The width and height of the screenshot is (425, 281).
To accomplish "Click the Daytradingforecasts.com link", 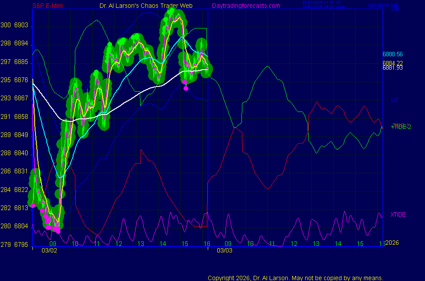I will click(246, 6).
